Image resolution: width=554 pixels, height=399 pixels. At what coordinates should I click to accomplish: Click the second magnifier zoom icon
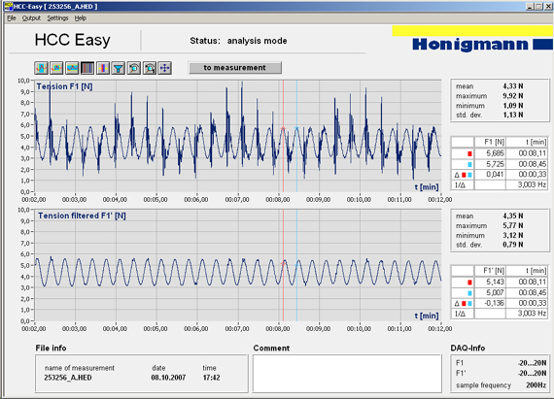click(x=150, y=68)
